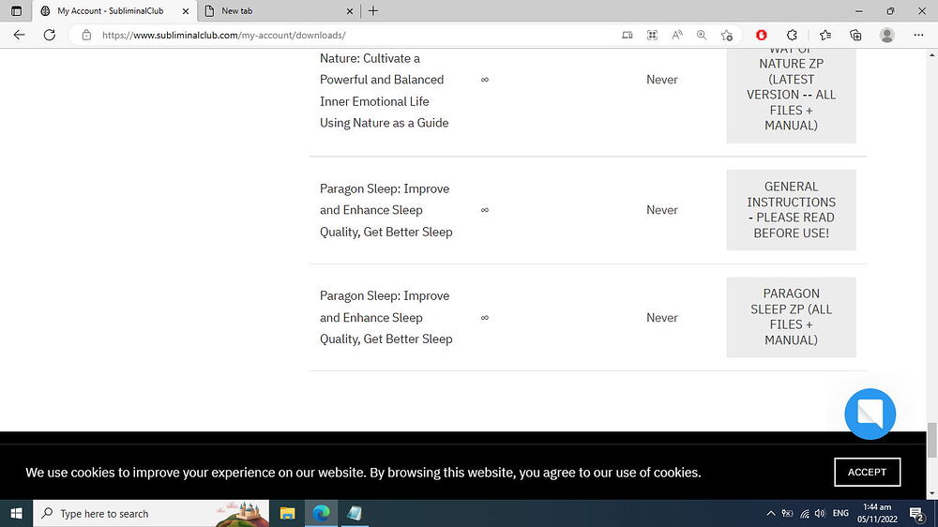This screenshot has height=527, width=938.
Task: Open a new tab with the plus button
Action: [373, 10]
